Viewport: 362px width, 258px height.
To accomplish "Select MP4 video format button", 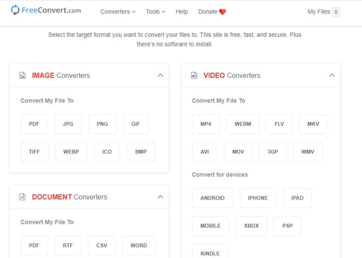I will coord(206,124).
